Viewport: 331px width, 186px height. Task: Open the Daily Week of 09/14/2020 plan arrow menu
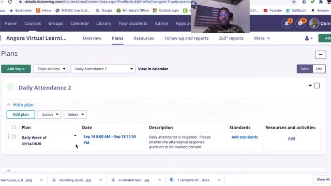(x=75, y=136)
